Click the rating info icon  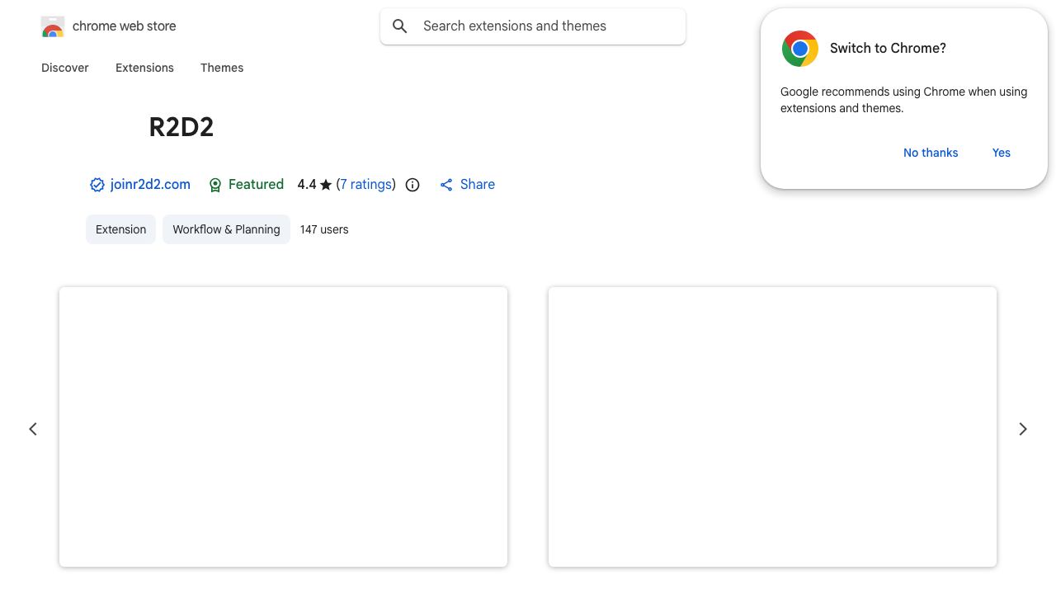pyautogui.click(x=412, y=185)
